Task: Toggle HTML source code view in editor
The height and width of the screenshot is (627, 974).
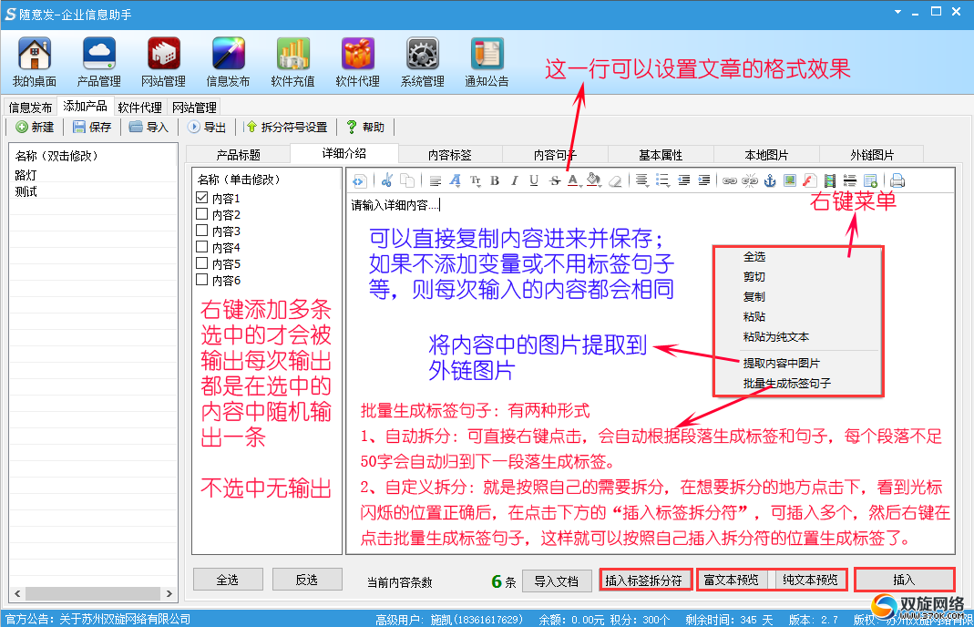Action: point(359,180)
